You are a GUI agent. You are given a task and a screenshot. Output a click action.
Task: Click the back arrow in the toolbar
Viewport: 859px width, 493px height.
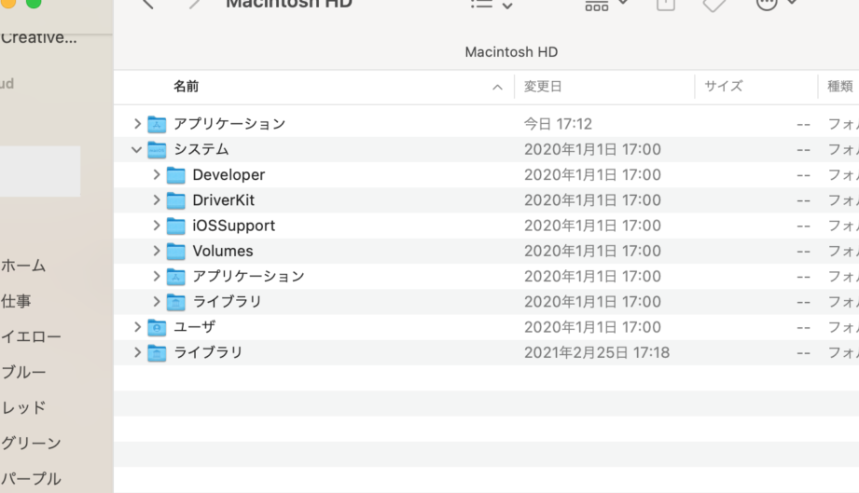[x=147, y=4]
